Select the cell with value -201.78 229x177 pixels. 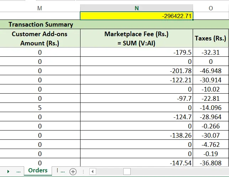coord(136,71)
